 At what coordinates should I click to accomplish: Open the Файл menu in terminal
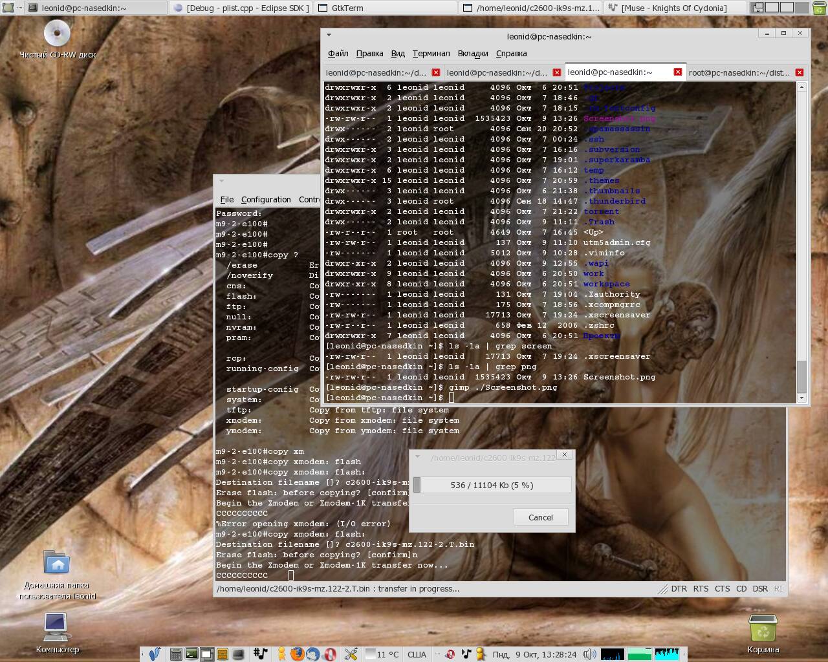pyautogui.click(x=338, y=53)
